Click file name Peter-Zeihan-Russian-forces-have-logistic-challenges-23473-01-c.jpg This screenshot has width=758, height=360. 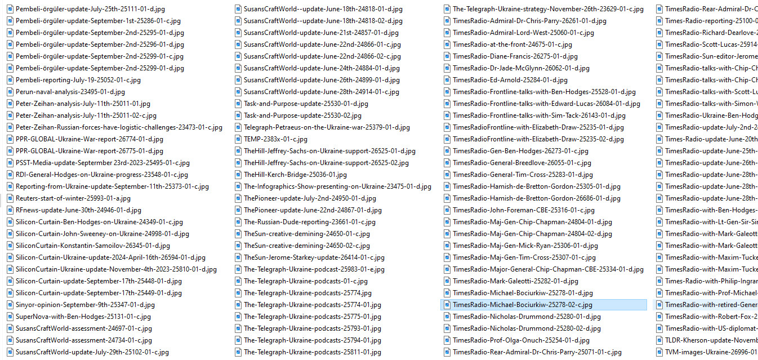[119, 127]
